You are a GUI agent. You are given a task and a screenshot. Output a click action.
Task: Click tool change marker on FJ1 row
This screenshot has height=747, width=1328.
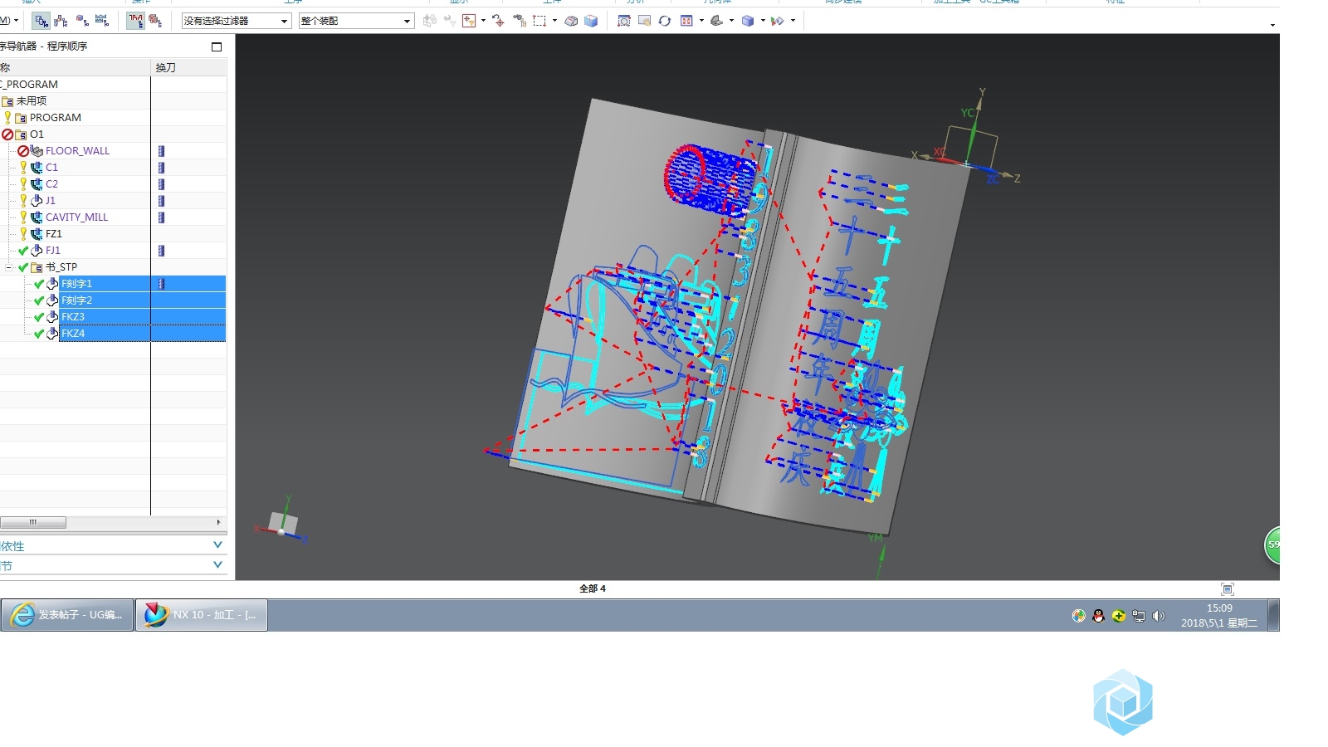coord(161,251)
